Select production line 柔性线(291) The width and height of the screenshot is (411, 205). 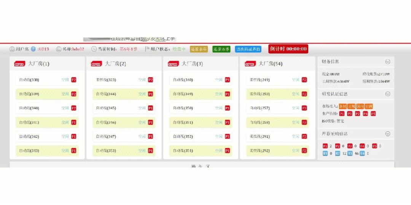278,137
